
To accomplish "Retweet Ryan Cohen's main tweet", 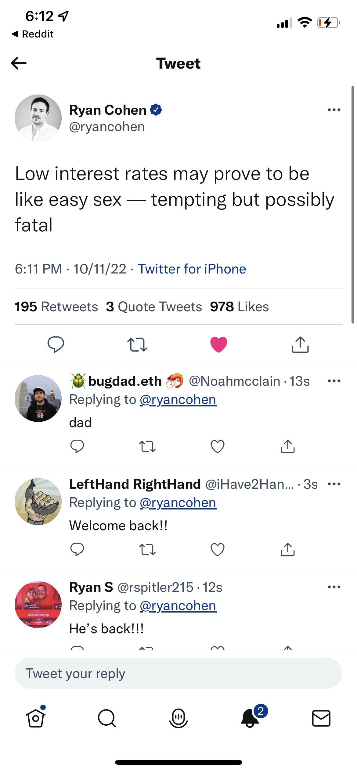I will point(137,345).
